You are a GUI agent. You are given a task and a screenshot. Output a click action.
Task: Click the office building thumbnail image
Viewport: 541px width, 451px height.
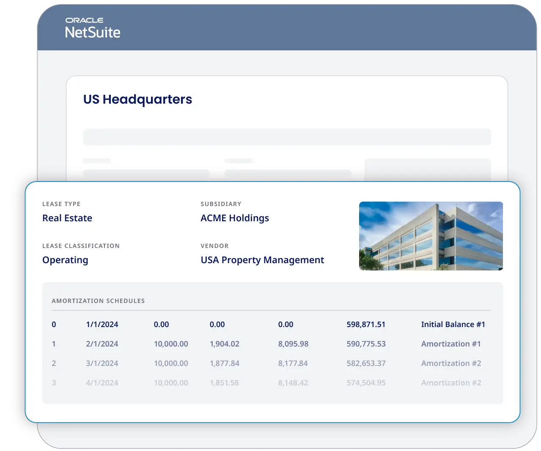point(431,236)
